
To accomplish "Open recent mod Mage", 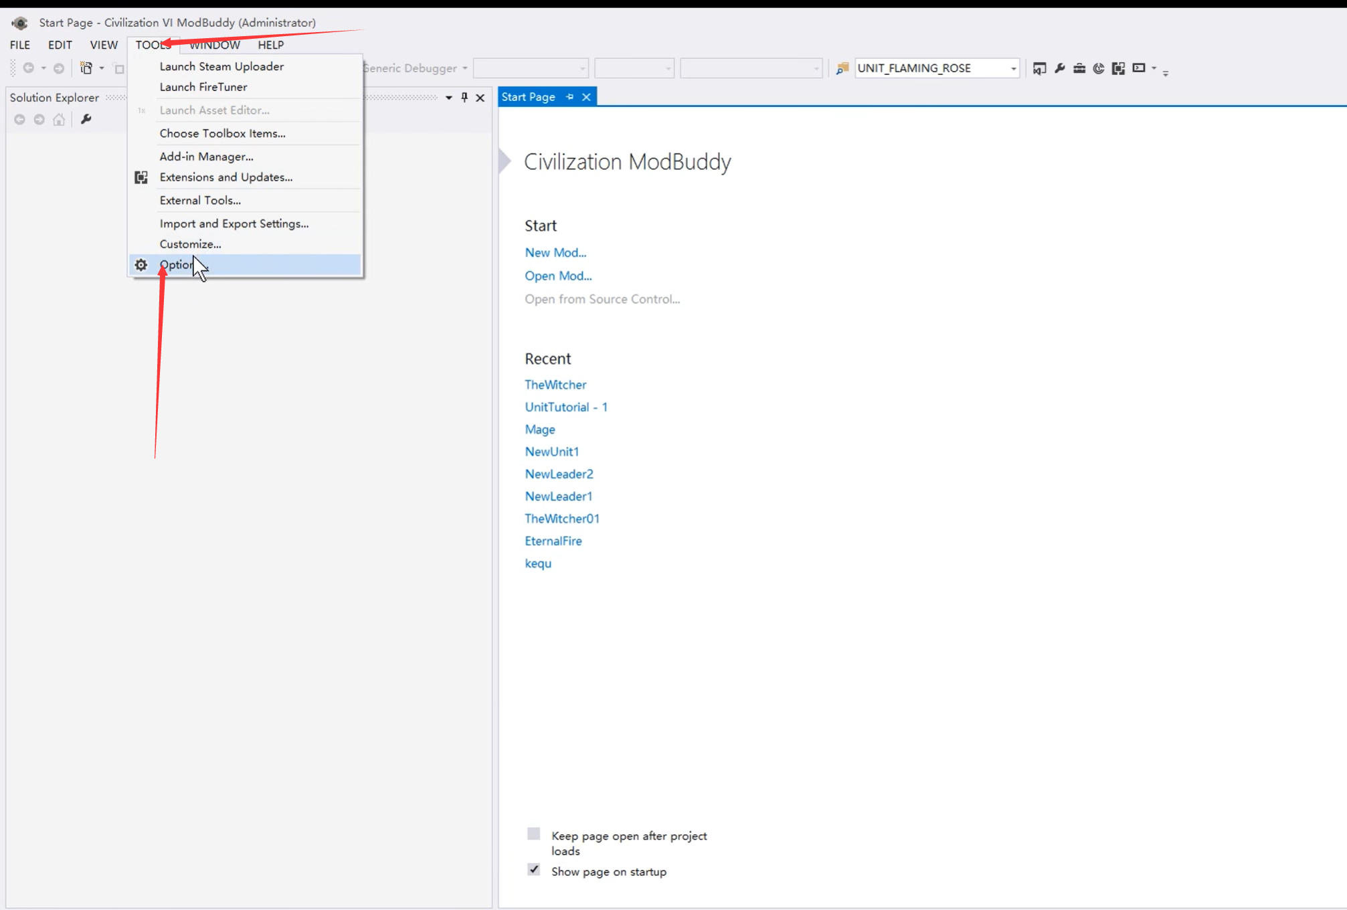I will tap(540, 430).
